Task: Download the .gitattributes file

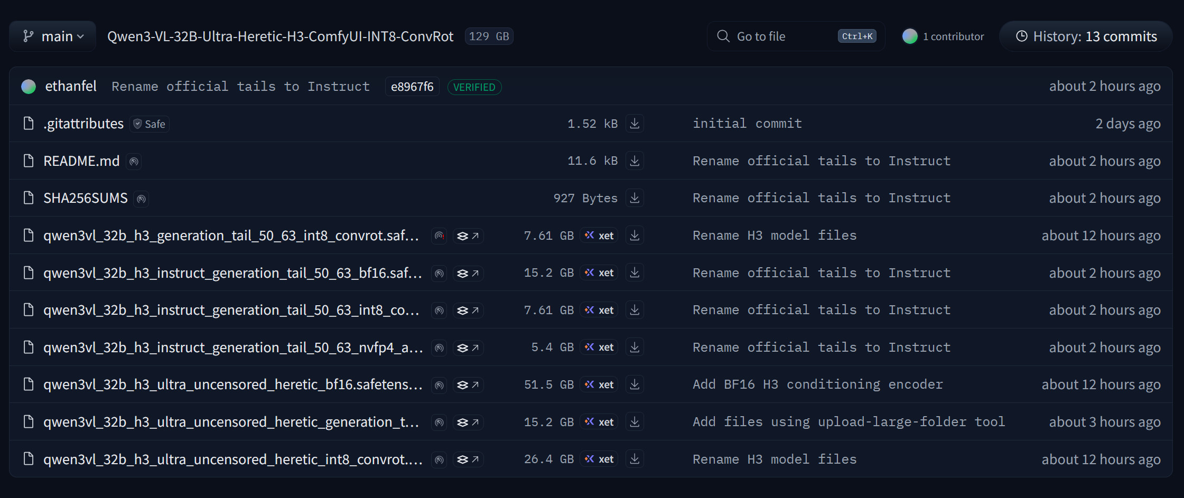Action: pyautogui.click(x=635, y=124)
